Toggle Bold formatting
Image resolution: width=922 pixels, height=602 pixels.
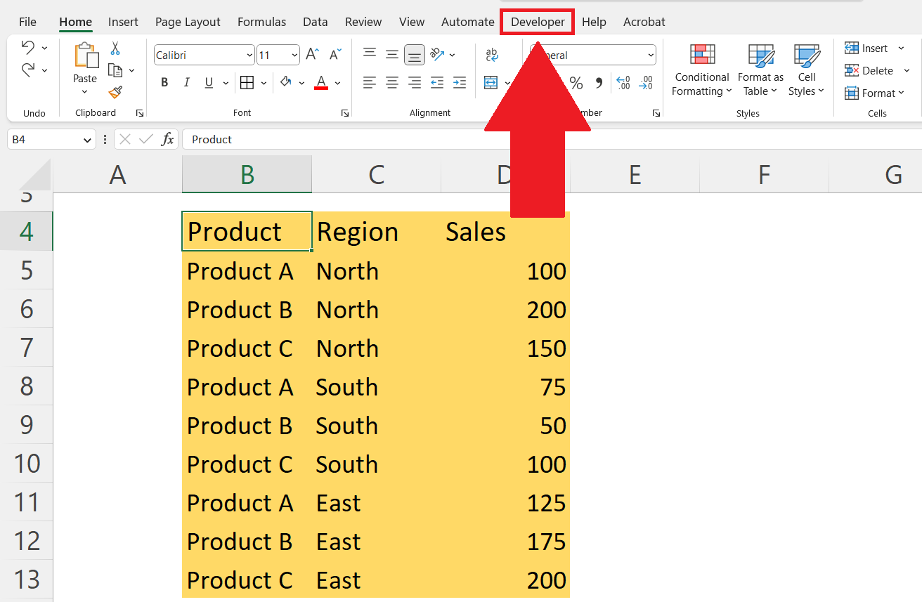click(x=164, y=83)
